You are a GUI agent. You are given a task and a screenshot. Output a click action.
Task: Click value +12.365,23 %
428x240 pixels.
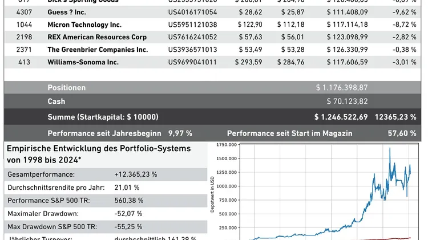click(136, 174)
